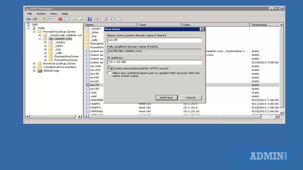
Task: Select the VIAD server icon in tree
Action: pyautogui.click(x=34, y=28)
